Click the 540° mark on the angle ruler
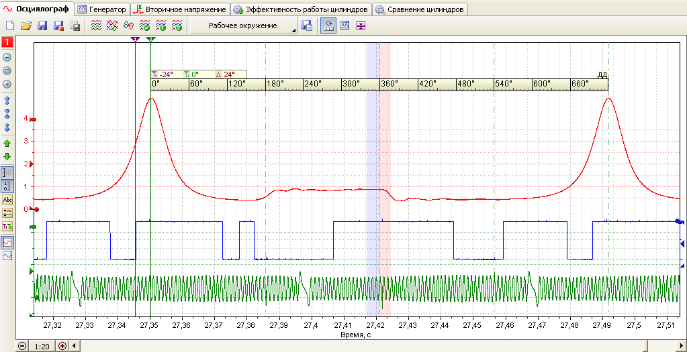The height and width of the screenshot is (352, 687). 504,83
